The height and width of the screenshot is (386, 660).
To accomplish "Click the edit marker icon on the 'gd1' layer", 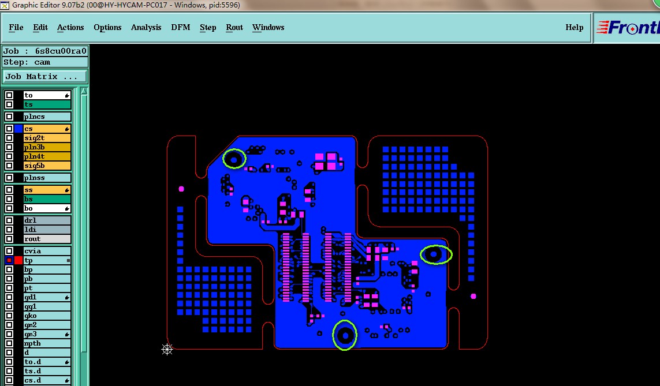I will click(67, 298).
